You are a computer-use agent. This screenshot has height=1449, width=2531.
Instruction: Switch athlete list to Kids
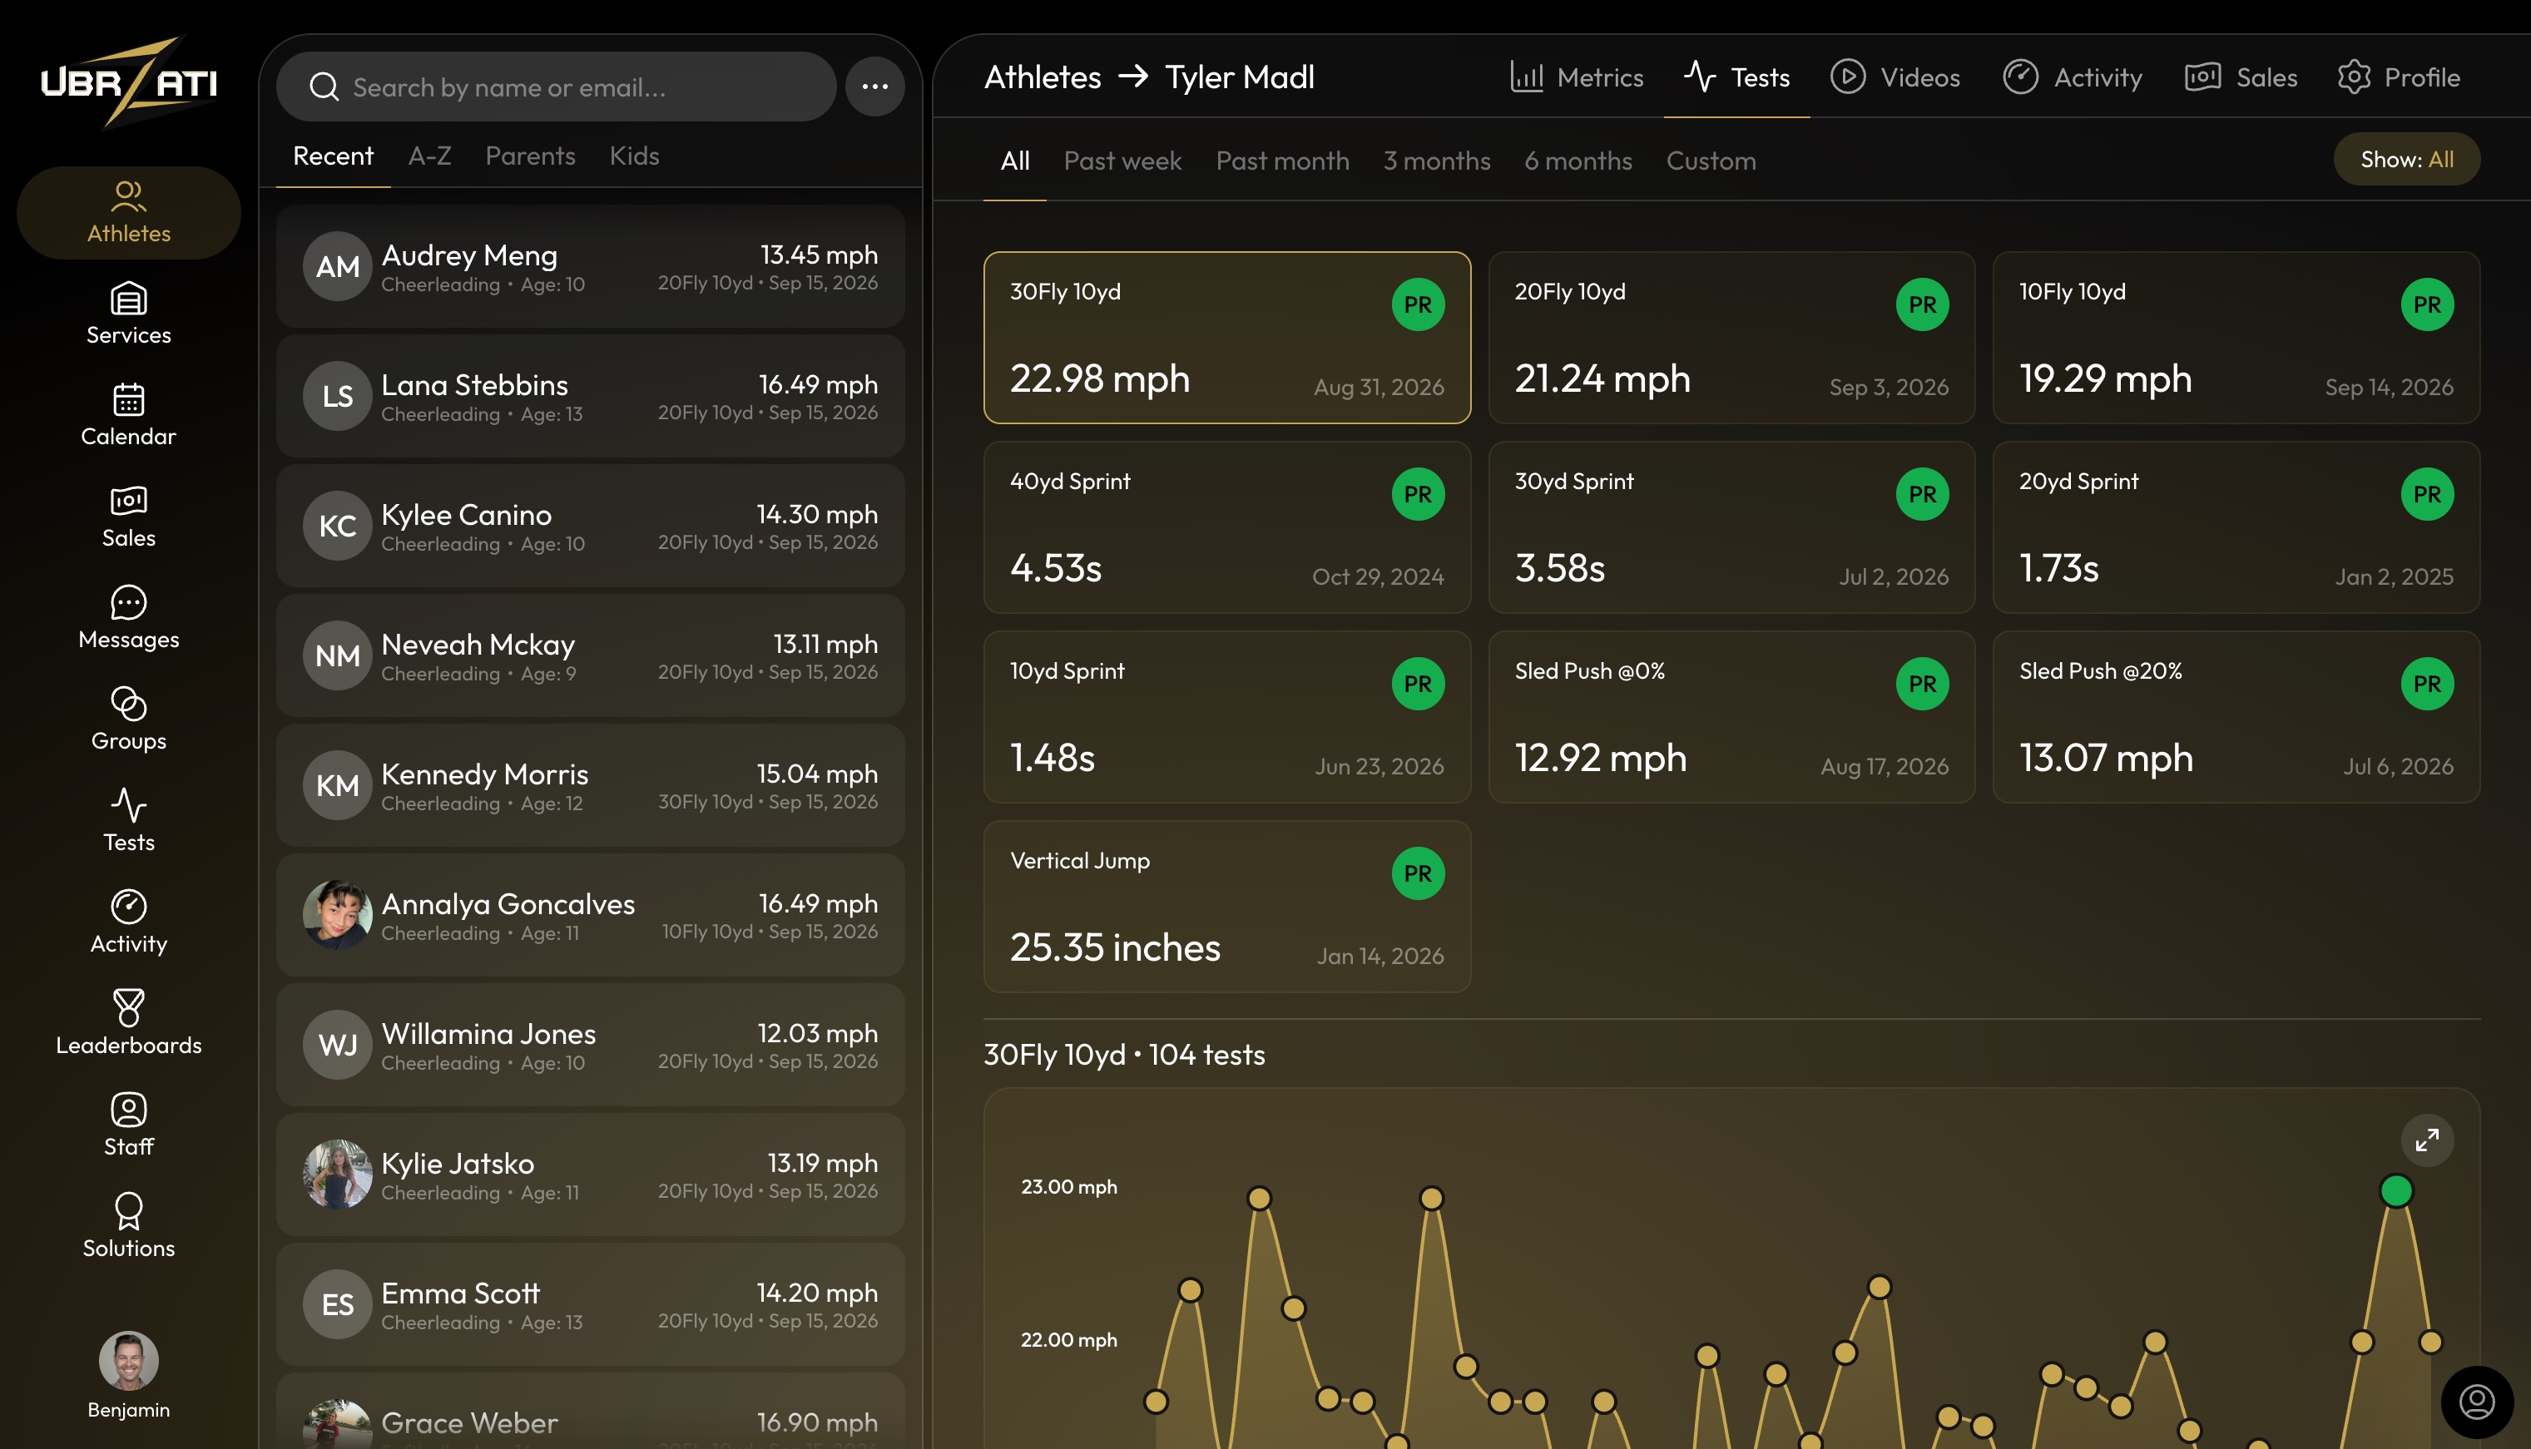634,156
